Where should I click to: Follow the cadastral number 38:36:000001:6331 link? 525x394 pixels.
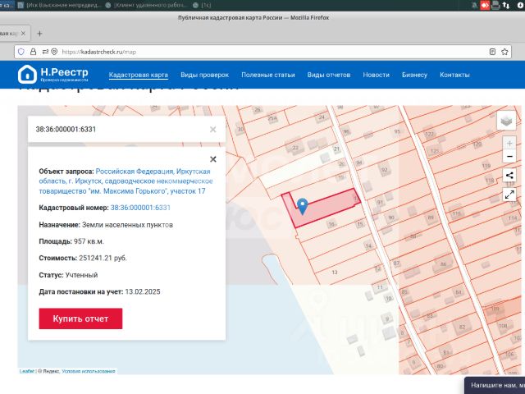pos(140,208)
